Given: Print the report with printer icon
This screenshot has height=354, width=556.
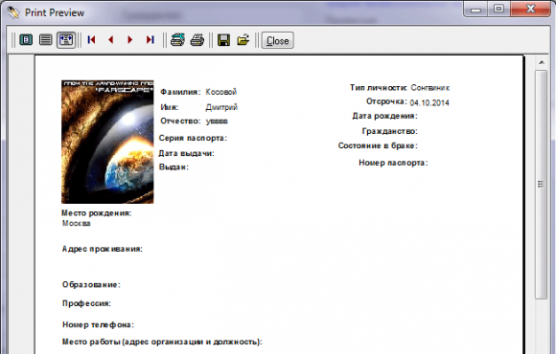Looking at the screenshot, I should coord(197,39).
